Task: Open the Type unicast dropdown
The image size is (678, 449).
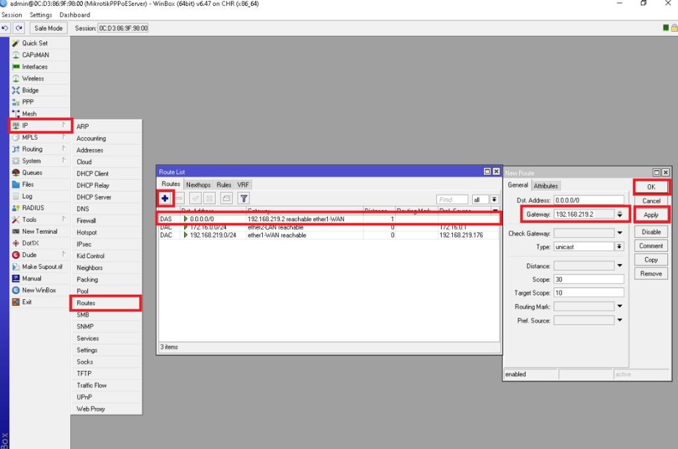Action: coord(620,246)
